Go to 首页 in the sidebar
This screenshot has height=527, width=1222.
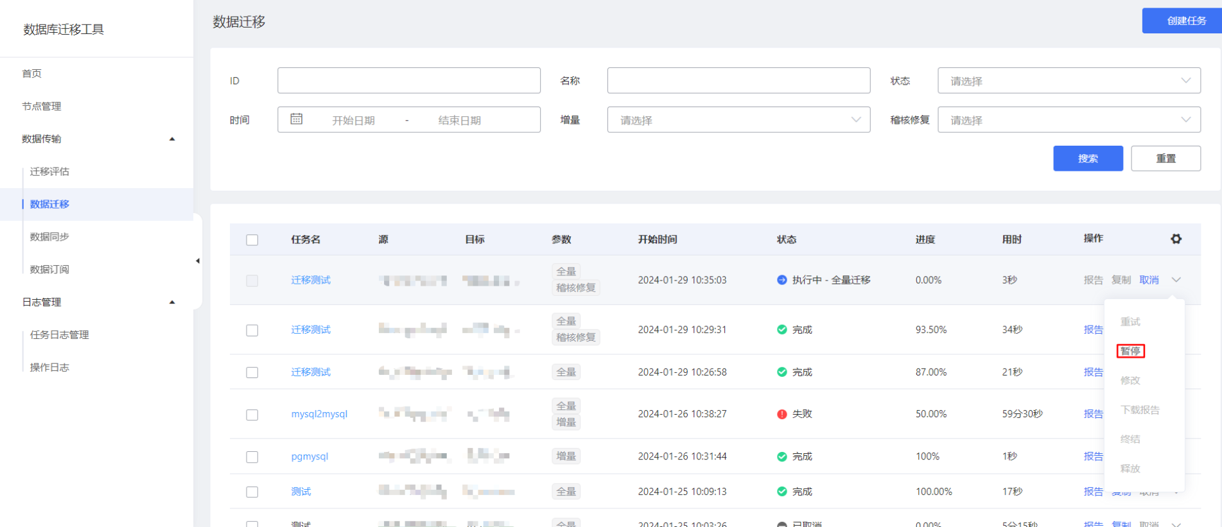pyautogui.click(x=31, y=73)
